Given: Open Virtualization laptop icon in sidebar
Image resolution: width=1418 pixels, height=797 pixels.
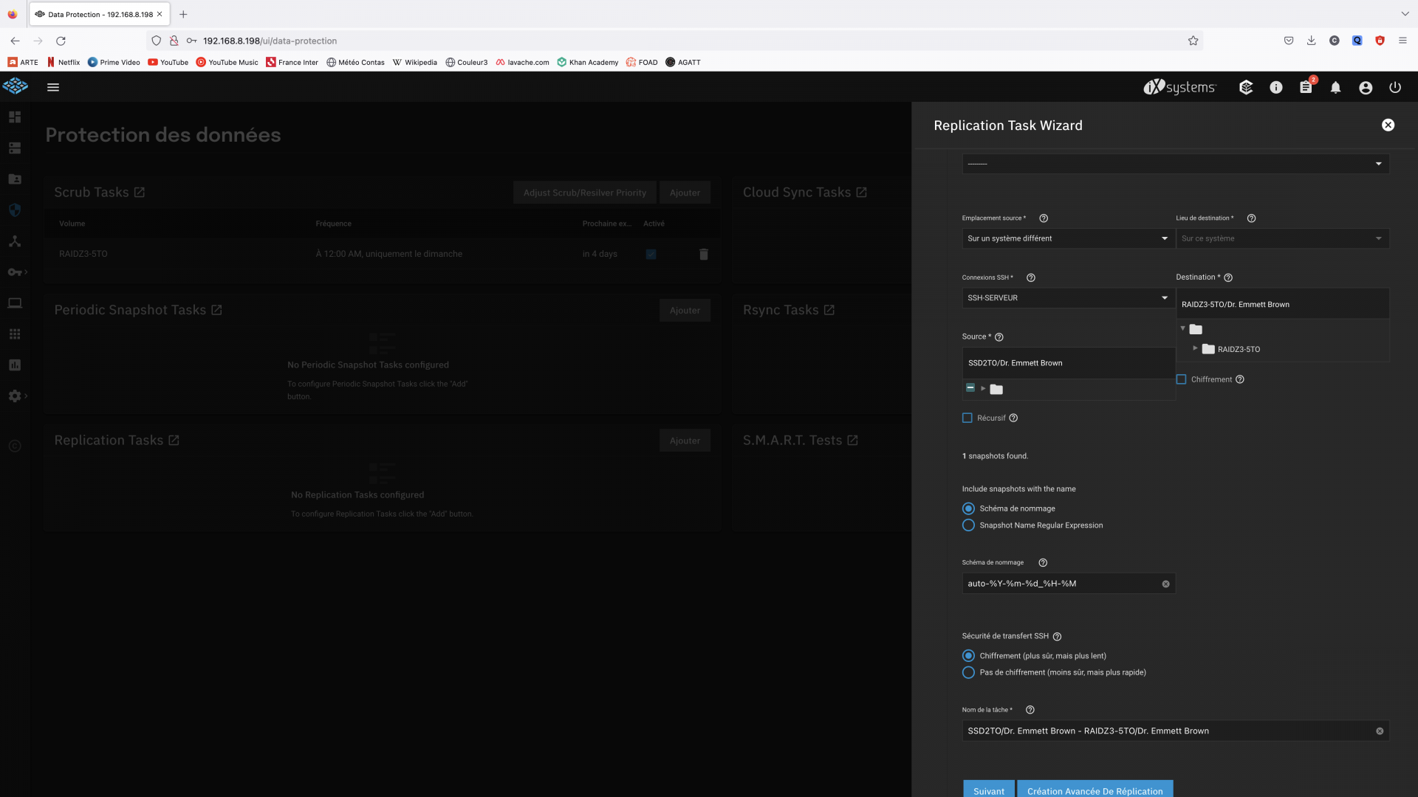Looking at the screenshot, I should (15, 303).
